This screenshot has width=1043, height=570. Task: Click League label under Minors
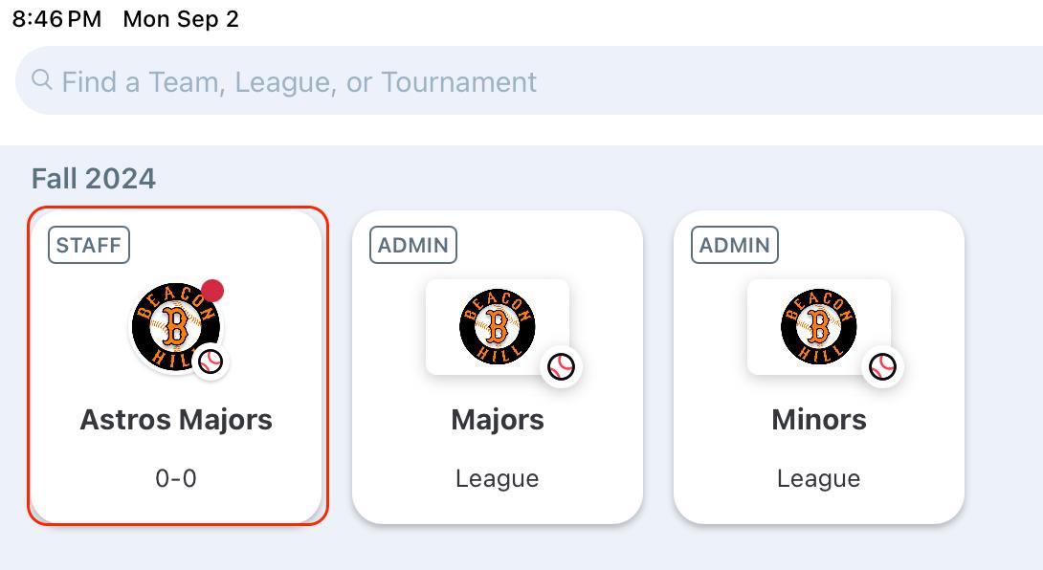(x=819, y=478)
